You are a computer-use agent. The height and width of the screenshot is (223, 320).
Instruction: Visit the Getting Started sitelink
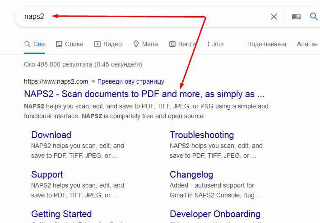click(61, 214)
